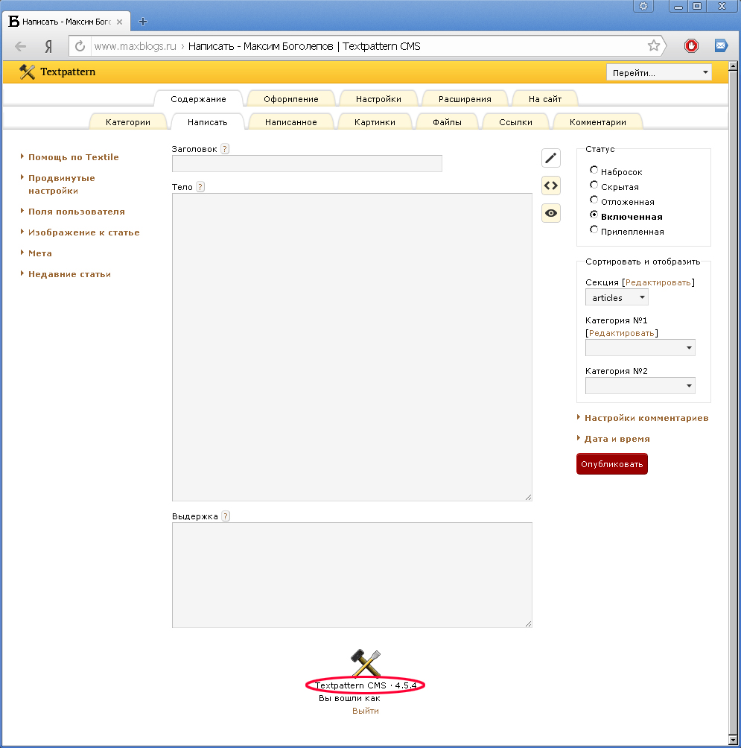This screenshot has height=748, width=741.
Task: Expand Продвинутые настройки section
Action: 62,184
